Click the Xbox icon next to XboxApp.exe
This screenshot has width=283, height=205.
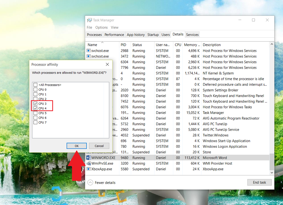pos(89,169)
